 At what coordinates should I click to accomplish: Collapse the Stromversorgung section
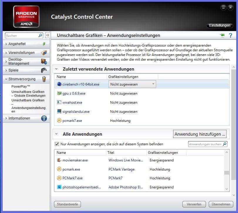coord(6,79)
